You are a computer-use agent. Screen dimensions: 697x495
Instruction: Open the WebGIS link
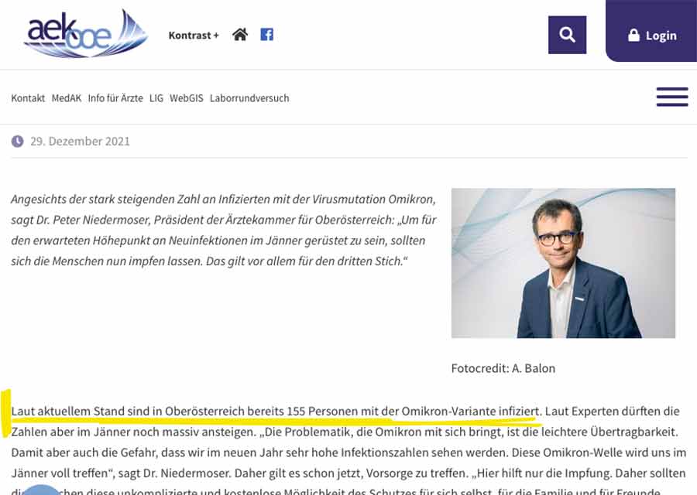pos(186,98)
